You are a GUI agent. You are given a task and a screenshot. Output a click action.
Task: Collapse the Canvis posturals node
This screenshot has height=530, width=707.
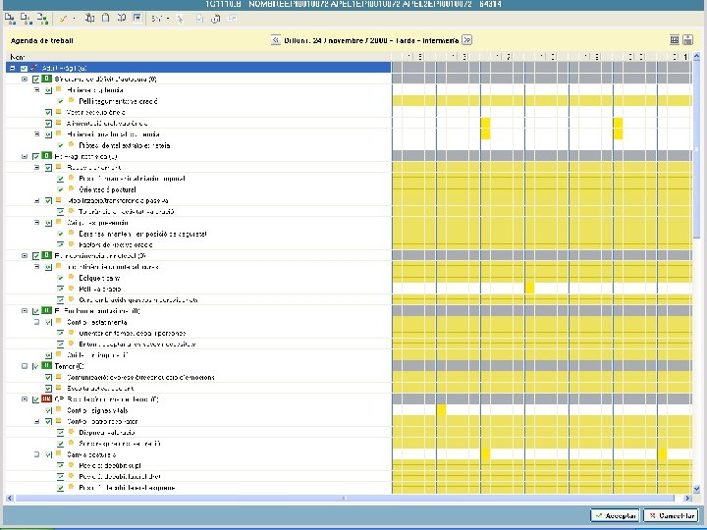[37, 454]
